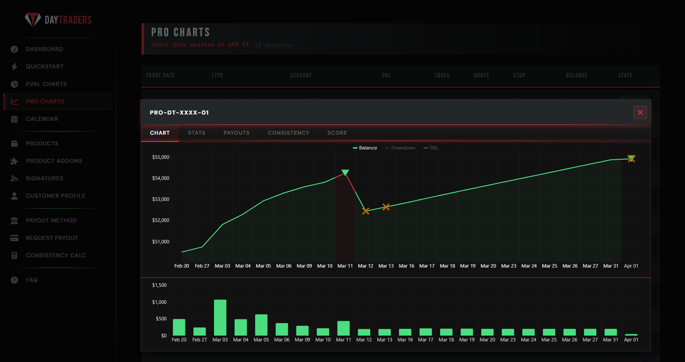
Task: Click the Mar 04 P&L bar
Action: [x=241, y=327]
